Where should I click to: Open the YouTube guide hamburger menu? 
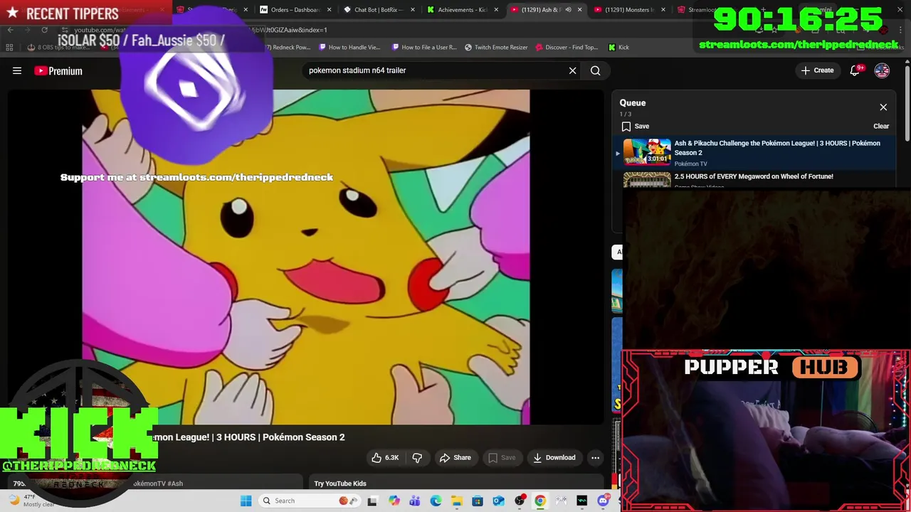pyautogui.click(x=17, y=70)
